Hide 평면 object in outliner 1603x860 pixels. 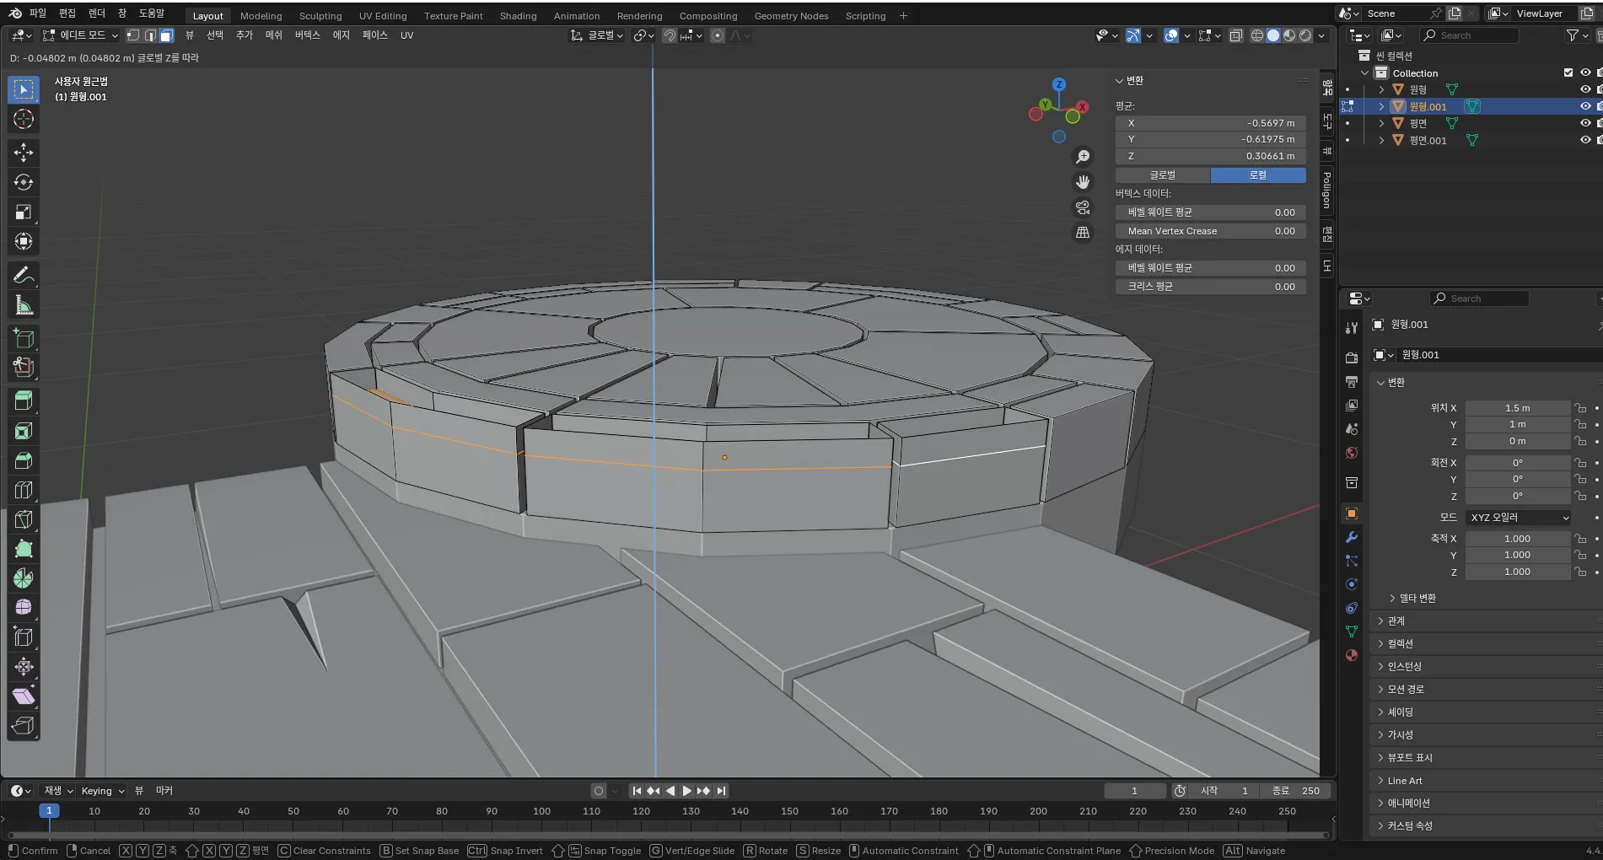point(1585,123)
